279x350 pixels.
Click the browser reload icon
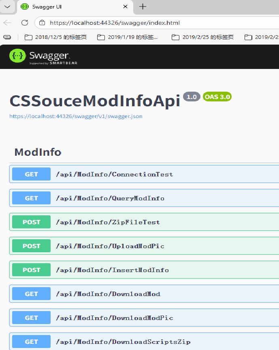(25, 23)
